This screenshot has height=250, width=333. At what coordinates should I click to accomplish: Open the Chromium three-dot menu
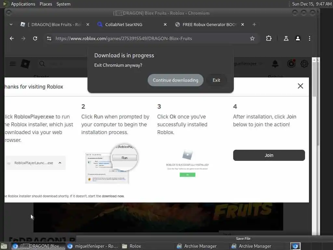point(310,38)
